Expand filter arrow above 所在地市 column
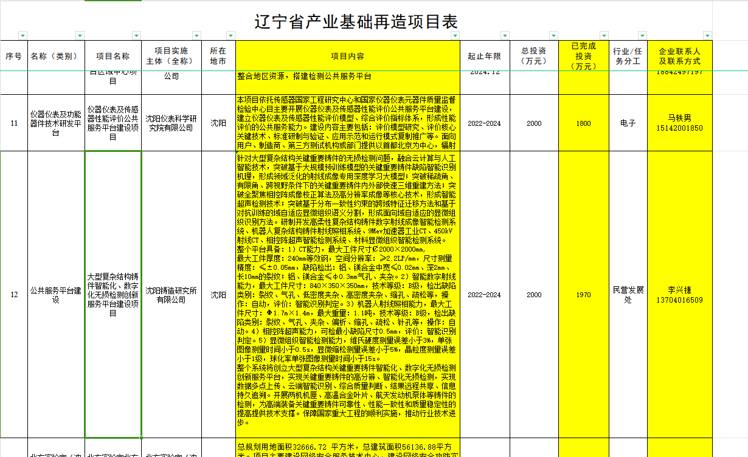 pos(230,35)
